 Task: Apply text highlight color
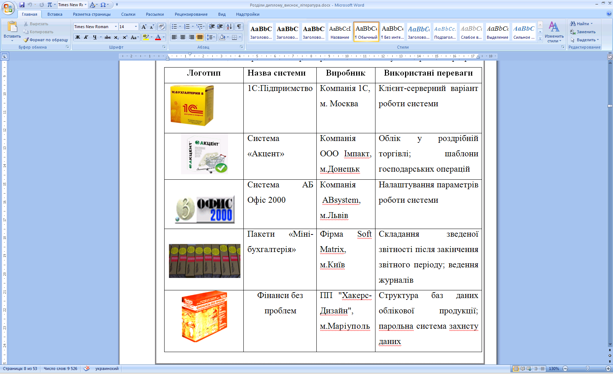click(x=146, y=37)
